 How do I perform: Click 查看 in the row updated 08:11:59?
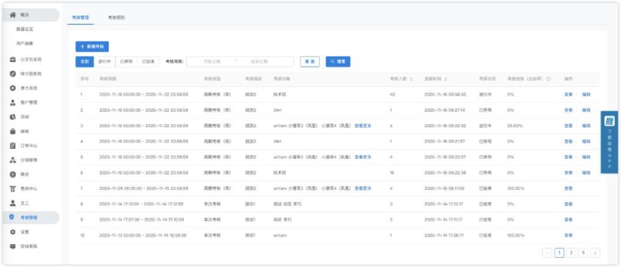click(568, 189)
